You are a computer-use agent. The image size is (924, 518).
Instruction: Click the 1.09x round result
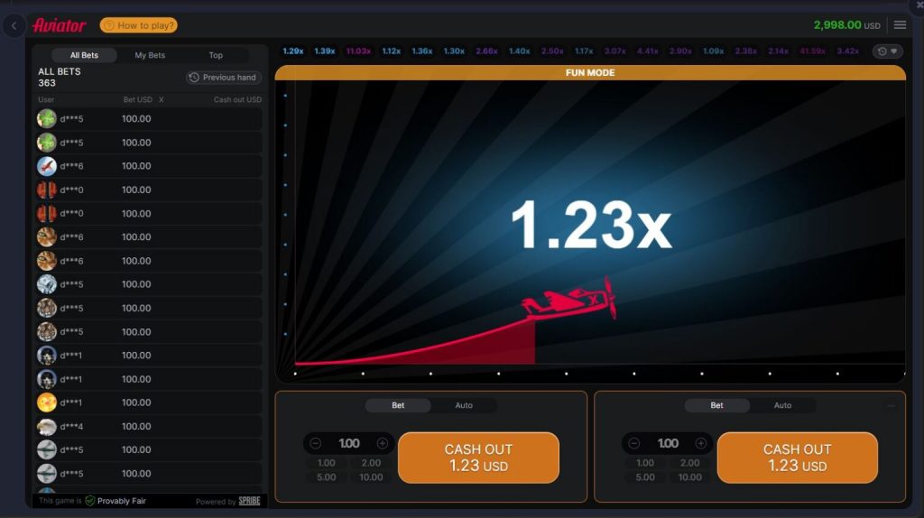coord(713,51)
